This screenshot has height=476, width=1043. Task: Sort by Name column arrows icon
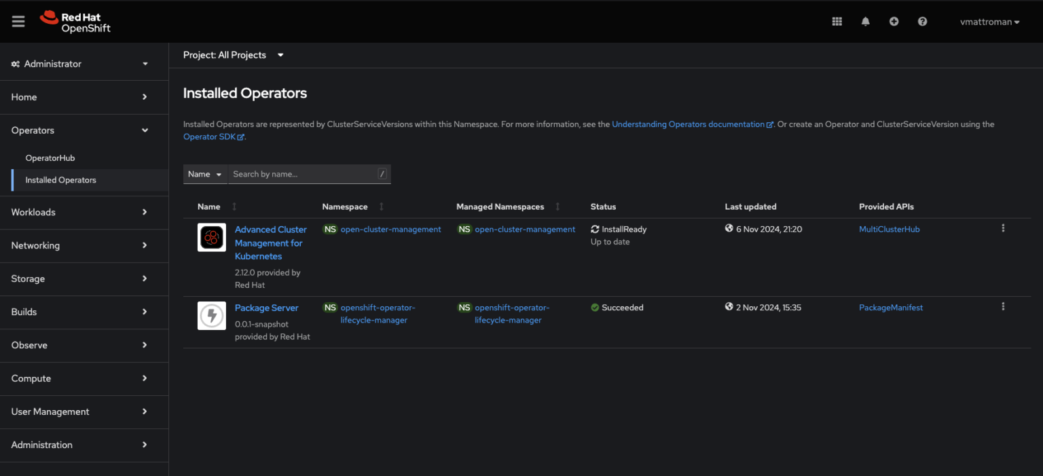click(234, 206)
